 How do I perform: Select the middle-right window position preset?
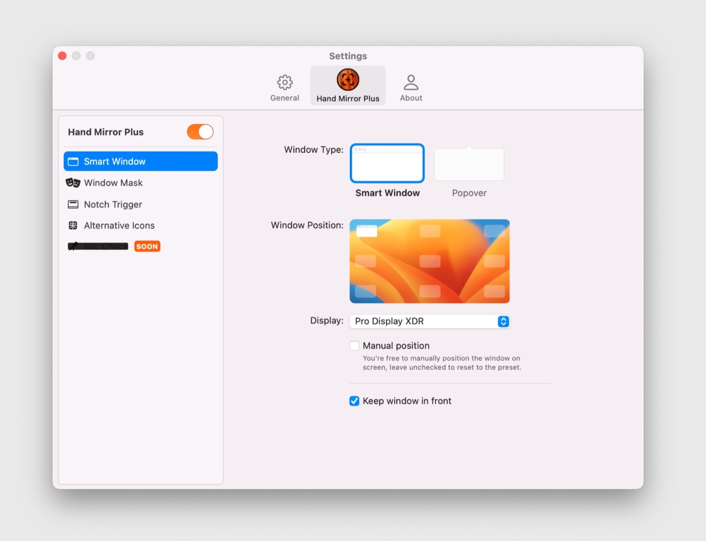pos(494,261)
